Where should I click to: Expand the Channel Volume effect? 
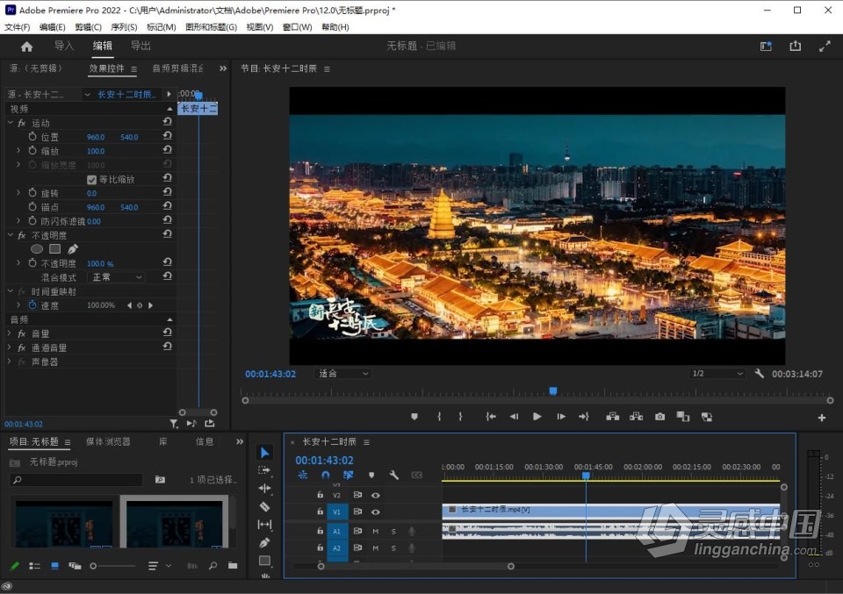(x=9, y=347)
